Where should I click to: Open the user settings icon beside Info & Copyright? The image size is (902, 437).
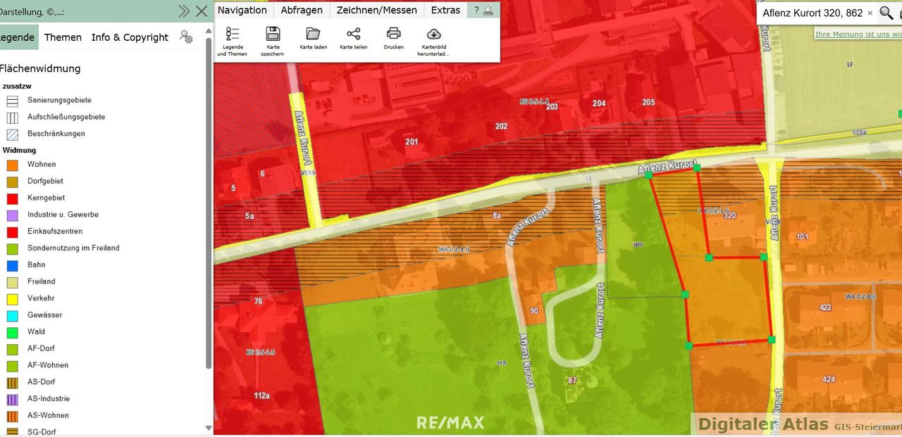coord(186,37)
